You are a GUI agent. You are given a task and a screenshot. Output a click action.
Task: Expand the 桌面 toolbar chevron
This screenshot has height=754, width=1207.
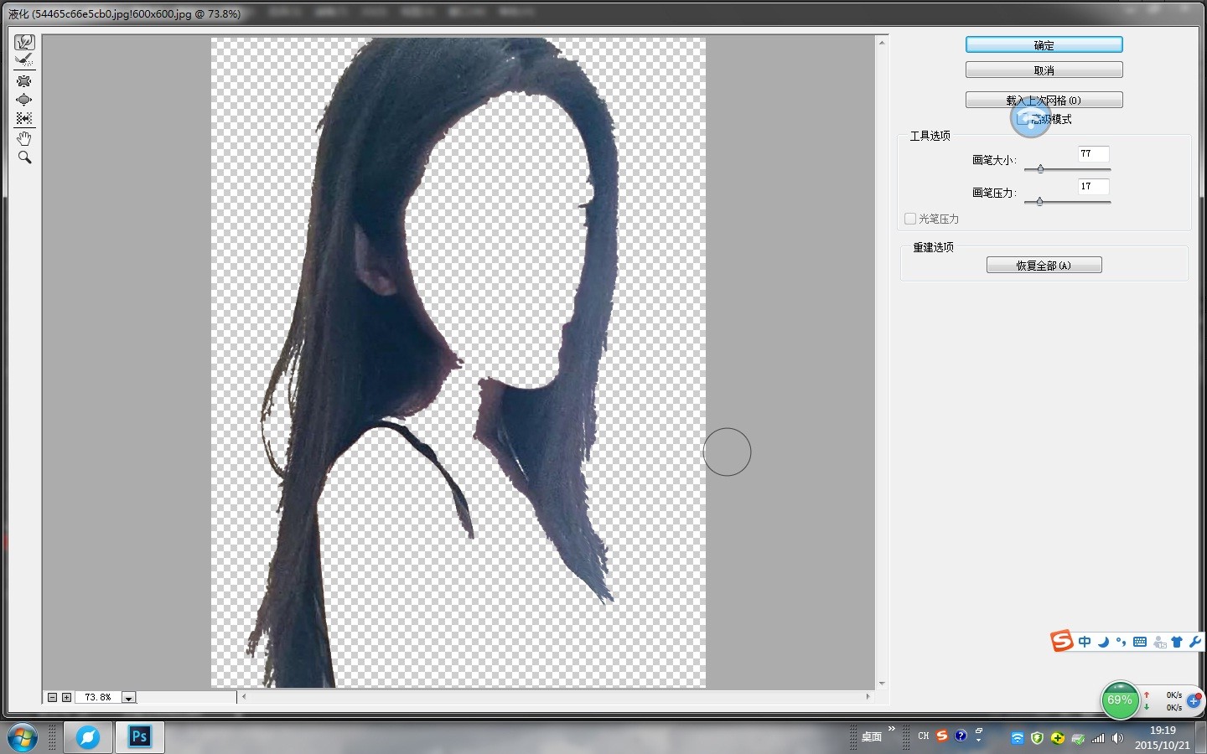[892, 729]
